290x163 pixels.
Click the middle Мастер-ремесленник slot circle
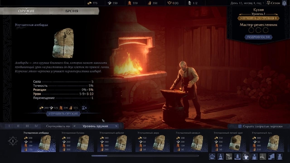click(258, 30)
